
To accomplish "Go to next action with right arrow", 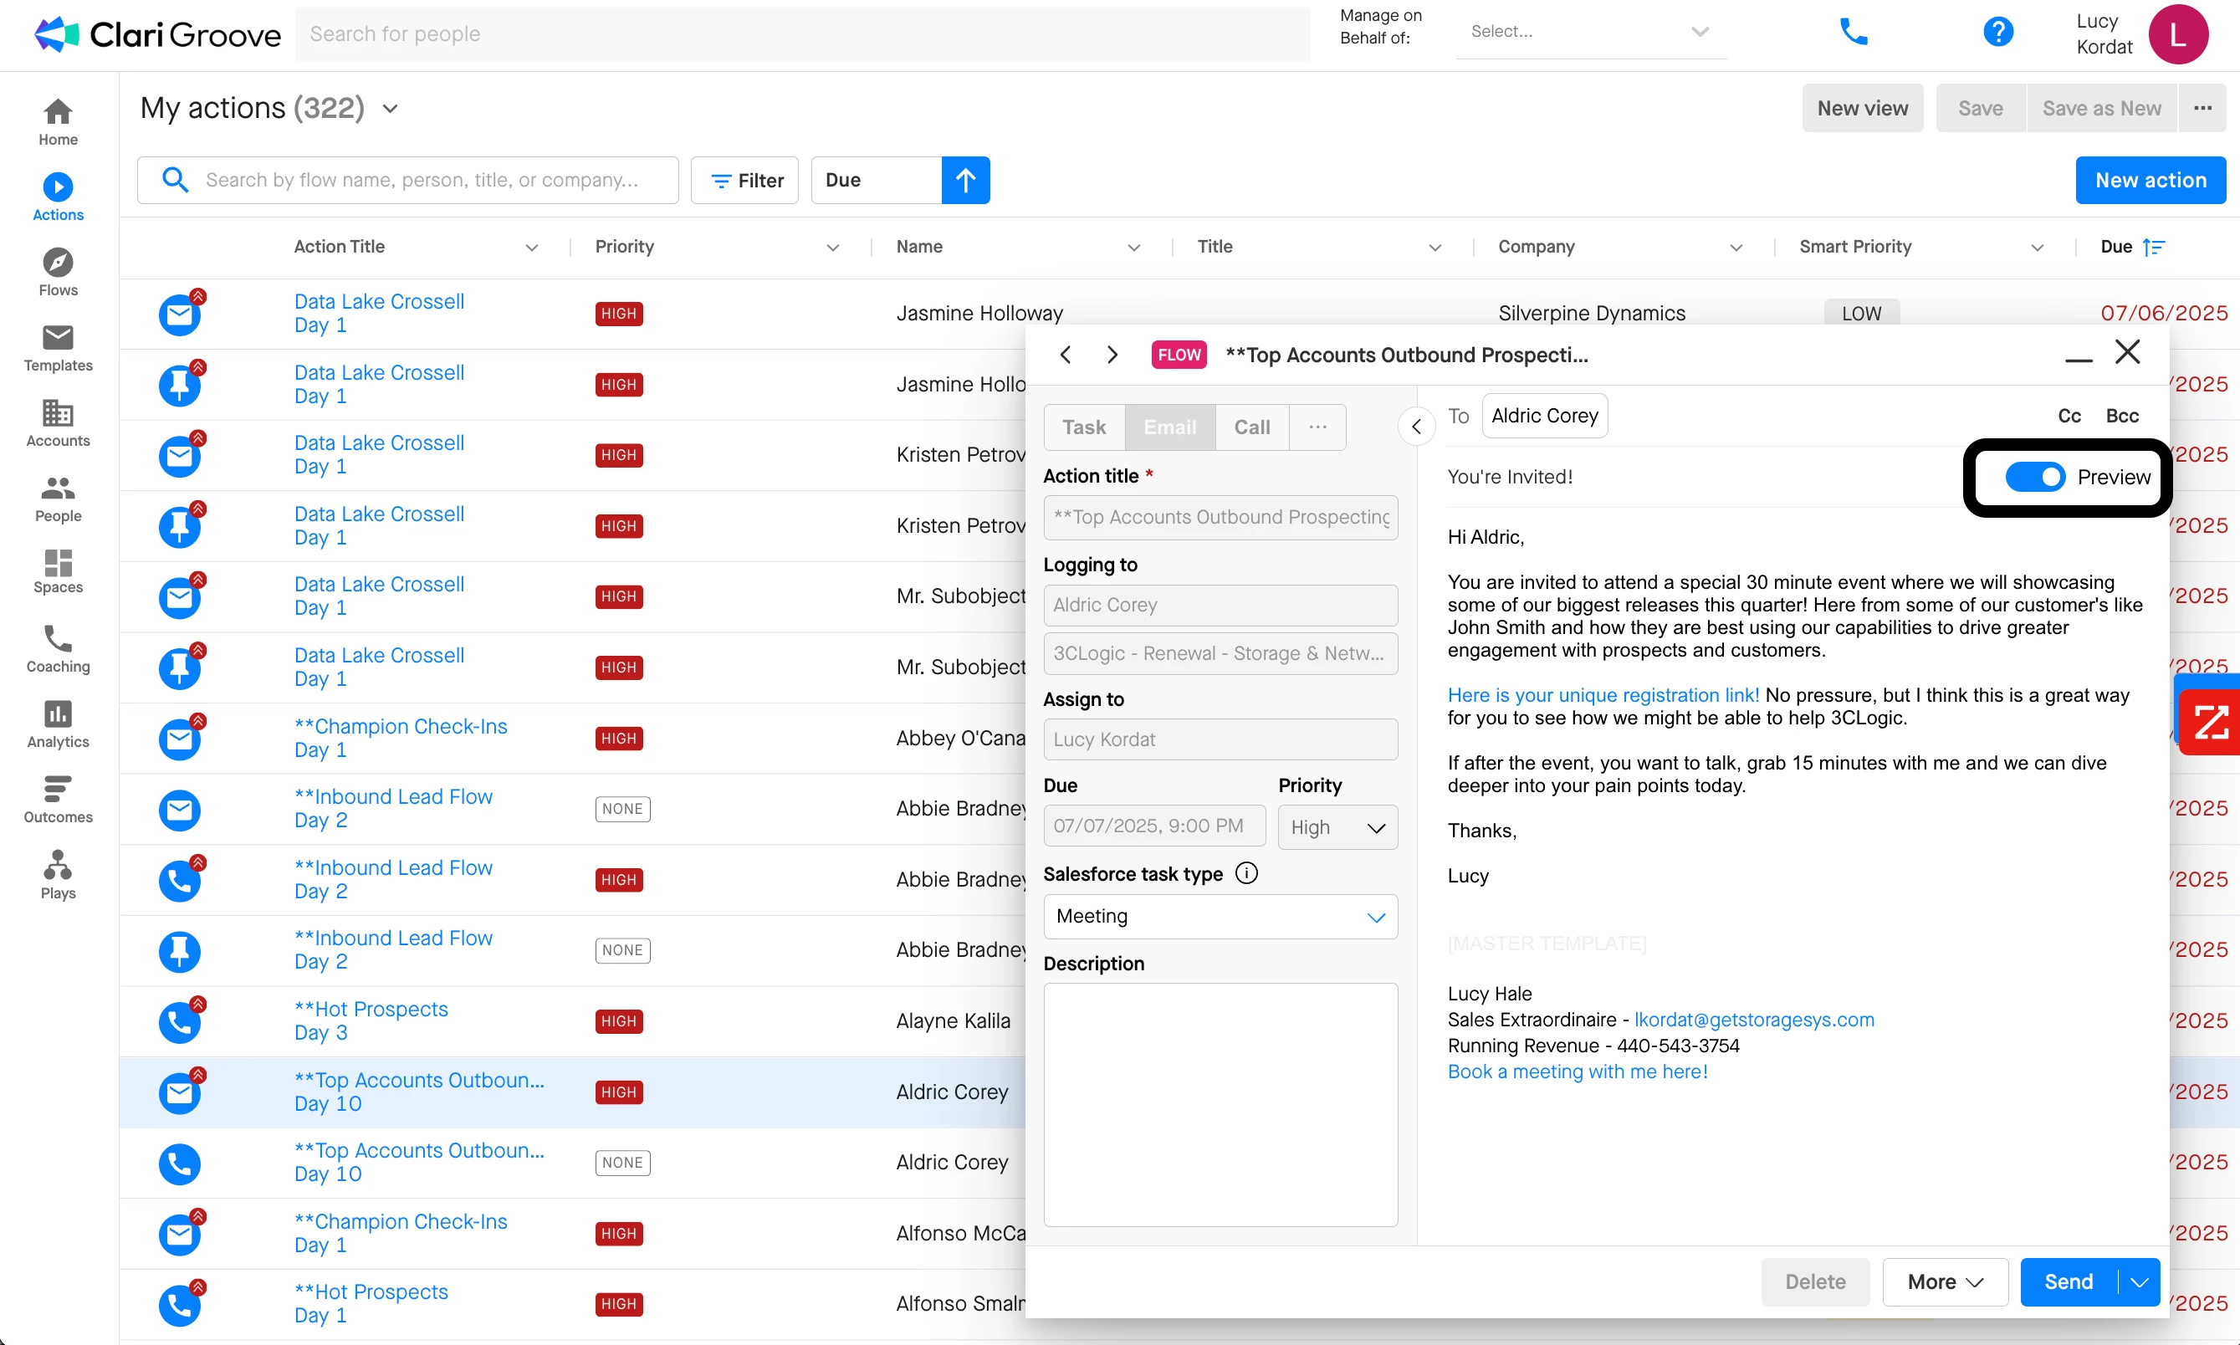I will 1112,355.
